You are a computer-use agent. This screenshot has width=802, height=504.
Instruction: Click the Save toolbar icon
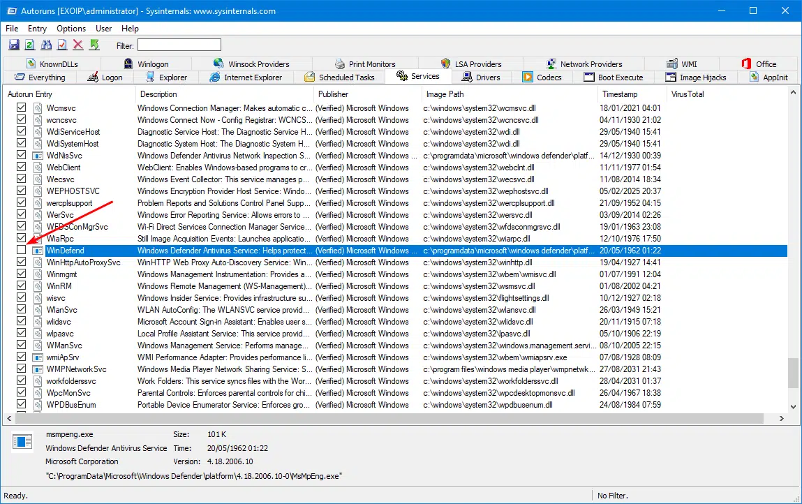tap(14, 45)
